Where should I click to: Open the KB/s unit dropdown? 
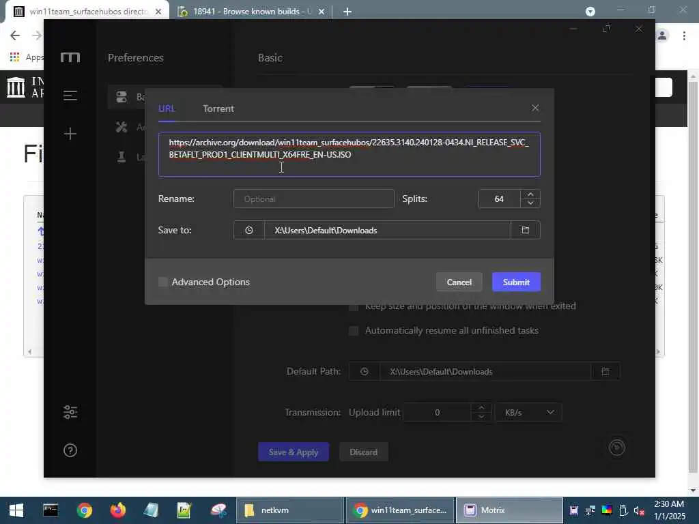(x=528, y=413)
